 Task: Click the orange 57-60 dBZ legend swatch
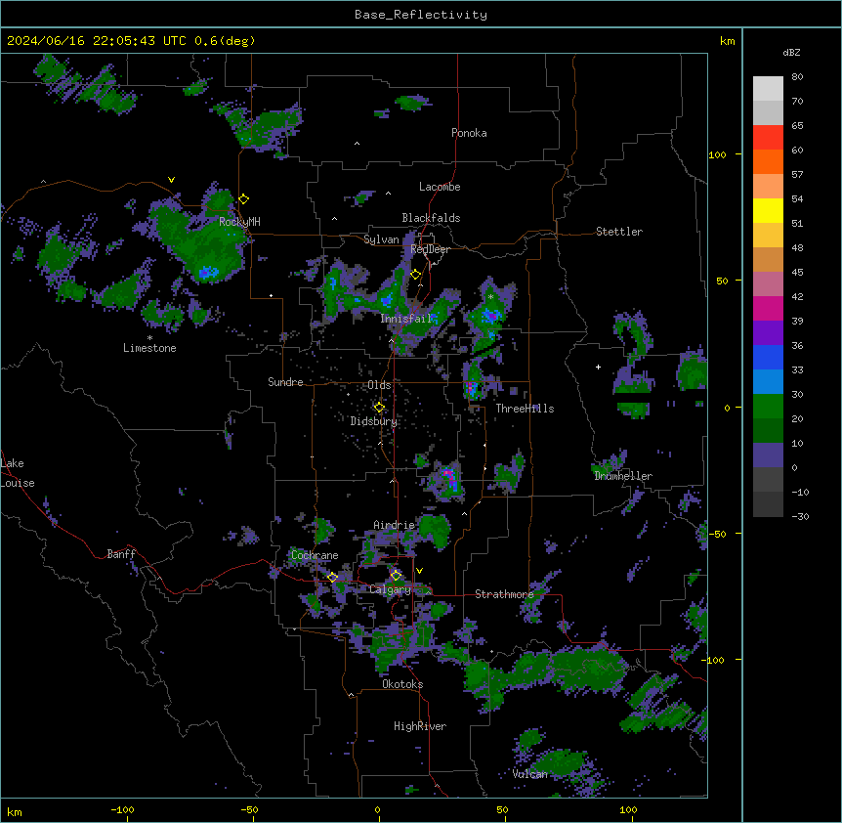pos(768,162)
